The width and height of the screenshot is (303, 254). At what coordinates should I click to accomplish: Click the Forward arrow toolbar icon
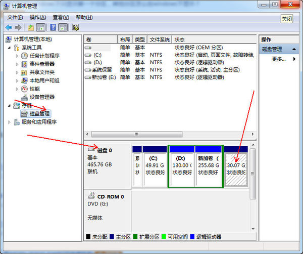[18, 27]
